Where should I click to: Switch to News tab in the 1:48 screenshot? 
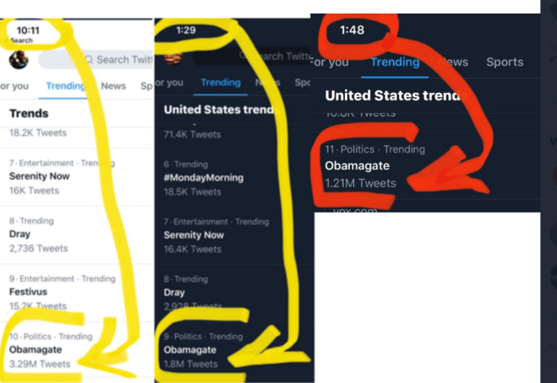click(455, 62)
